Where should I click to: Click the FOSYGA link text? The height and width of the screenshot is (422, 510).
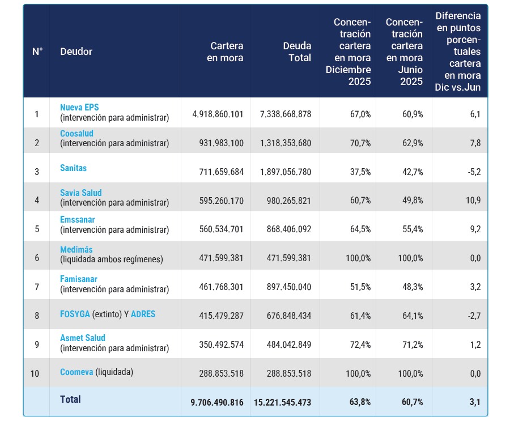(75, 314)
